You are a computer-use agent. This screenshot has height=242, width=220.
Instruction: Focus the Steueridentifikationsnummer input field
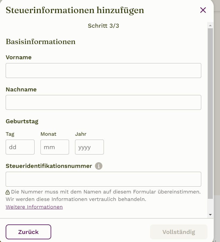(103, 179)
